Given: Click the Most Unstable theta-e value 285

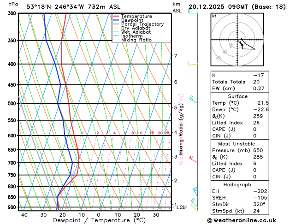Looking at the screenshot, I should point(258,157).
